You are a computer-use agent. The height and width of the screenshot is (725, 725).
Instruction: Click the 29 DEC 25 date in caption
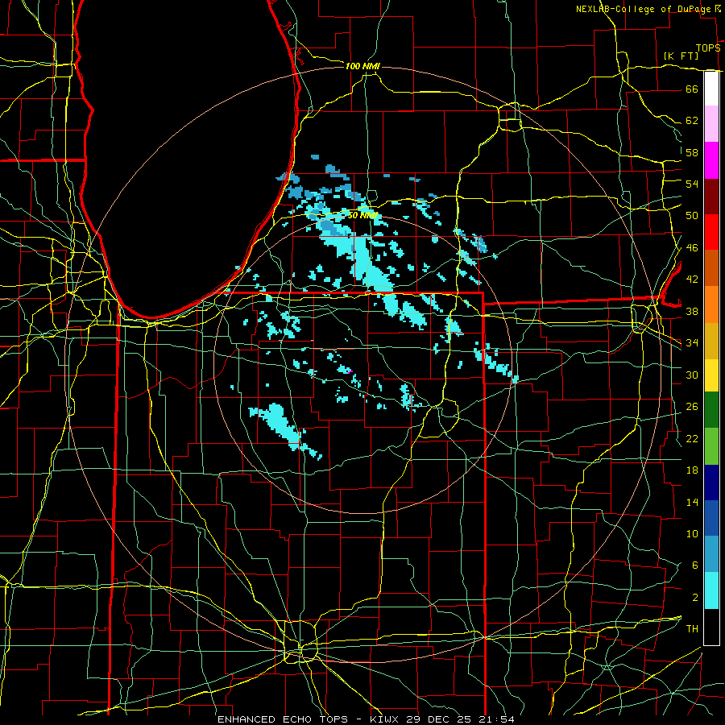(438, 719)
